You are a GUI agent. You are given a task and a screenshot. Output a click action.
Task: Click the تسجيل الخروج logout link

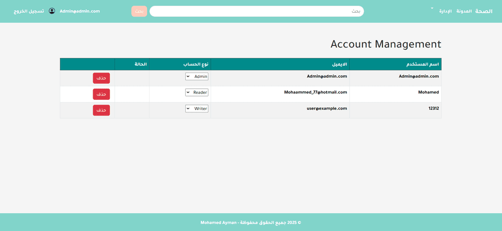tap(28, 11)
